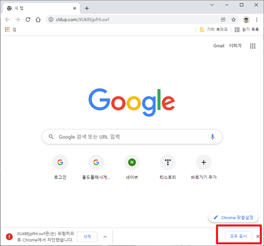View site information icon in address bar
The width and height of the screenshot is (264, 246).
51,19
